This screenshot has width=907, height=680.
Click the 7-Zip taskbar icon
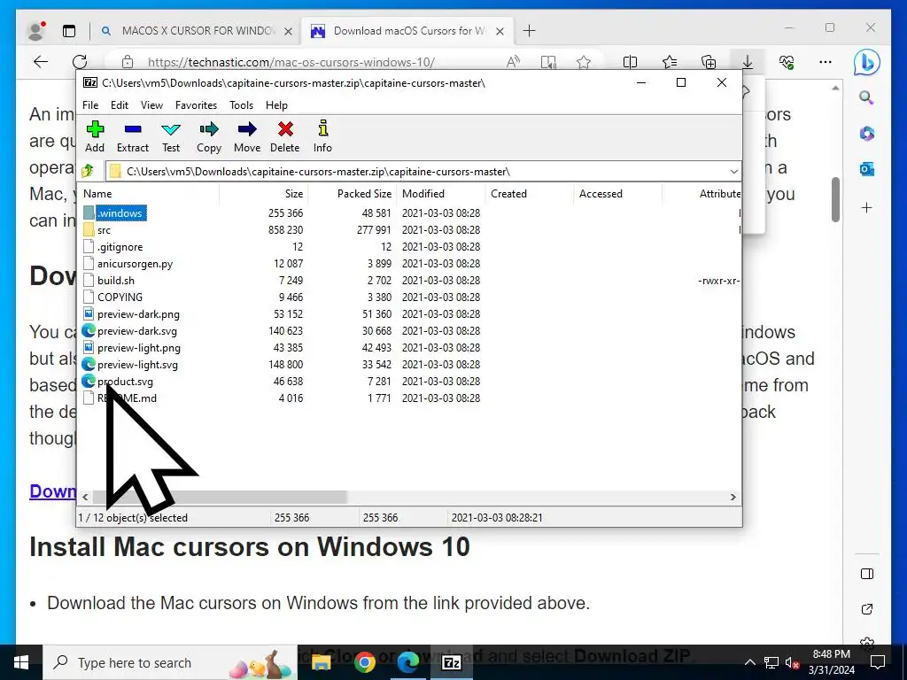[x=451, y=662]
